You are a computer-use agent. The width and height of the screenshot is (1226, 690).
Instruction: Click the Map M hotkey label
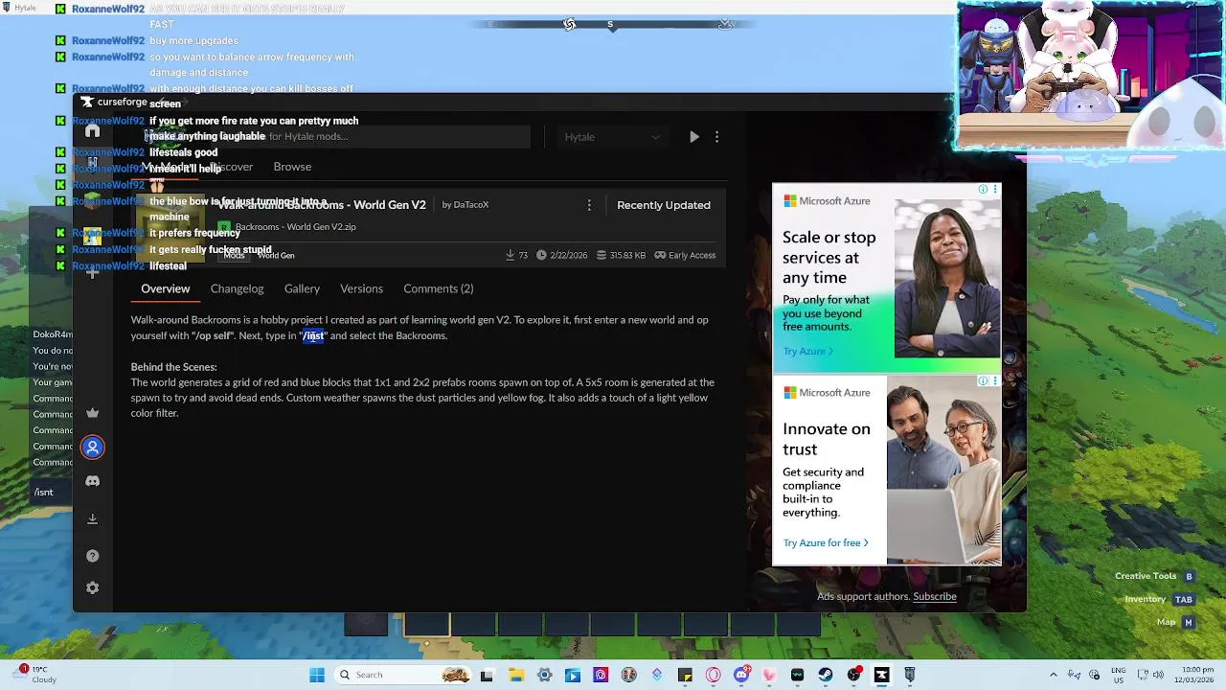[1175, 622]
